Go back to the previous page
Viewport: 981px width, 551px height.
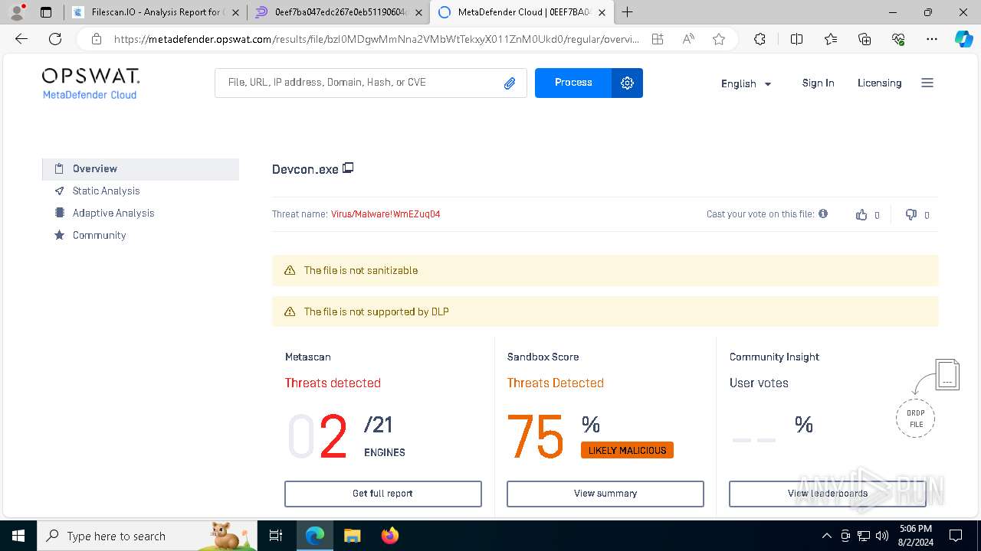(x=21, y=39)
